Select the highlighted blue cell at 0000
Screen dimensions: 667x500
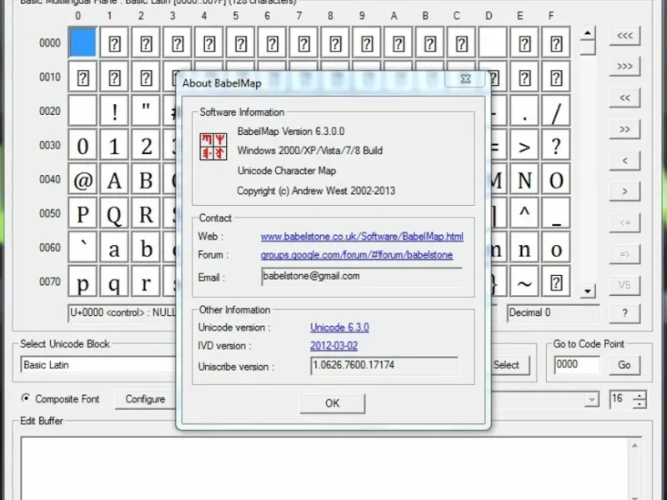[x=83, y=42]
